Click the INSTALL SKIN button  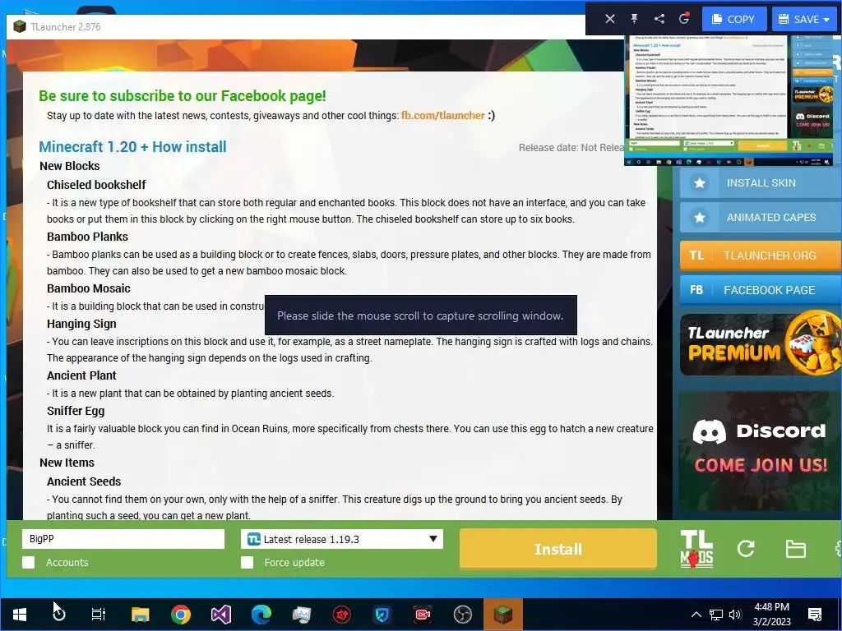coord(761,183)
